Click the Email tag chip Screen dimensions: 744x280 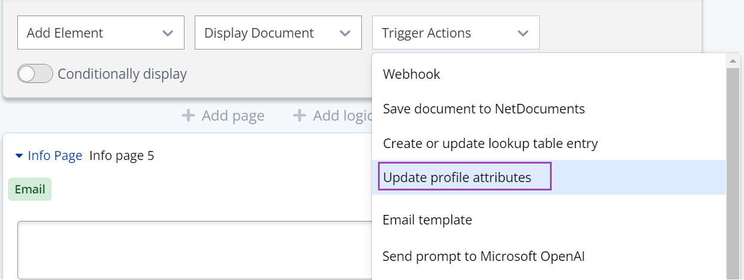[x=30, y=189]
